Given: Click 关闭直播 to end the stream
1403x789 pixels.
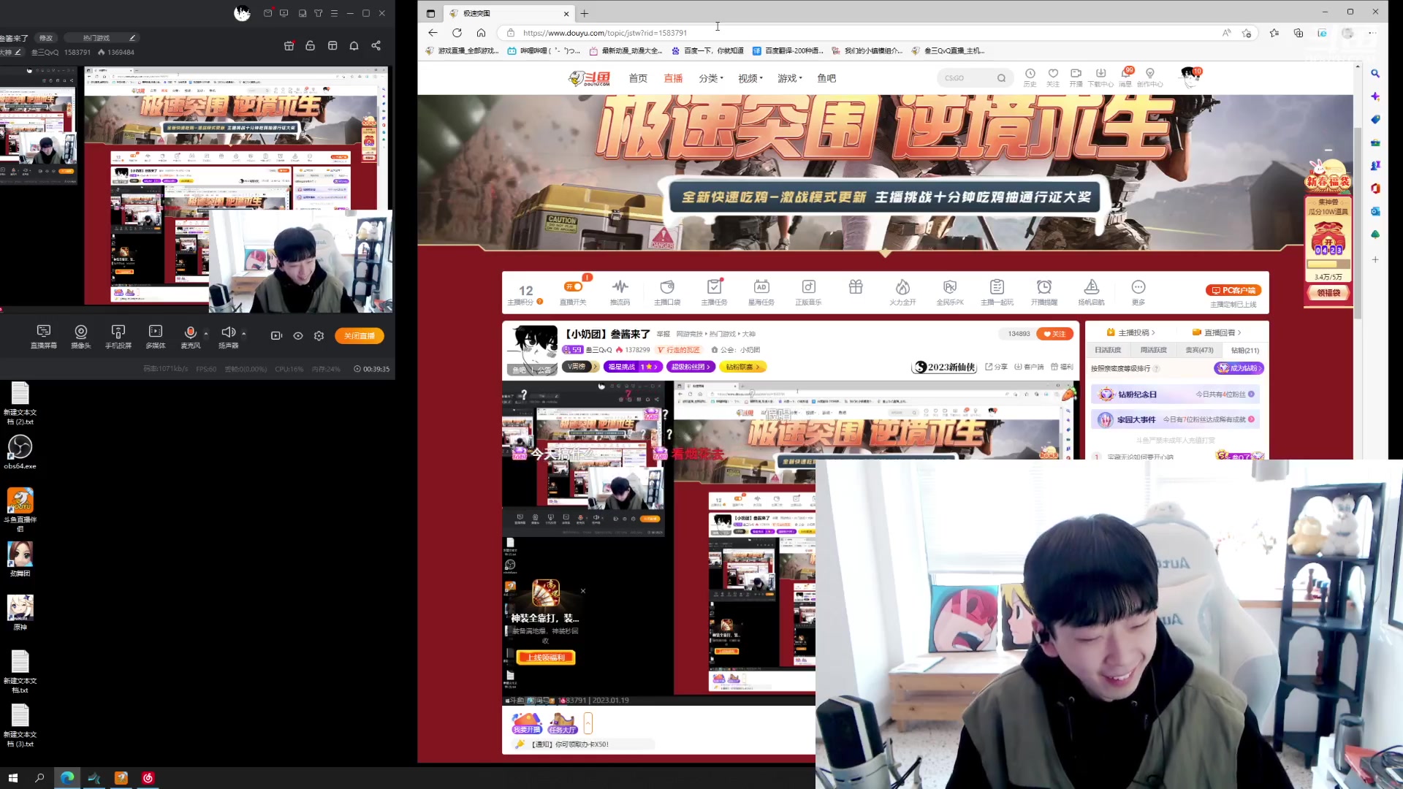Looking at the screenshot, I should point(360,336).
